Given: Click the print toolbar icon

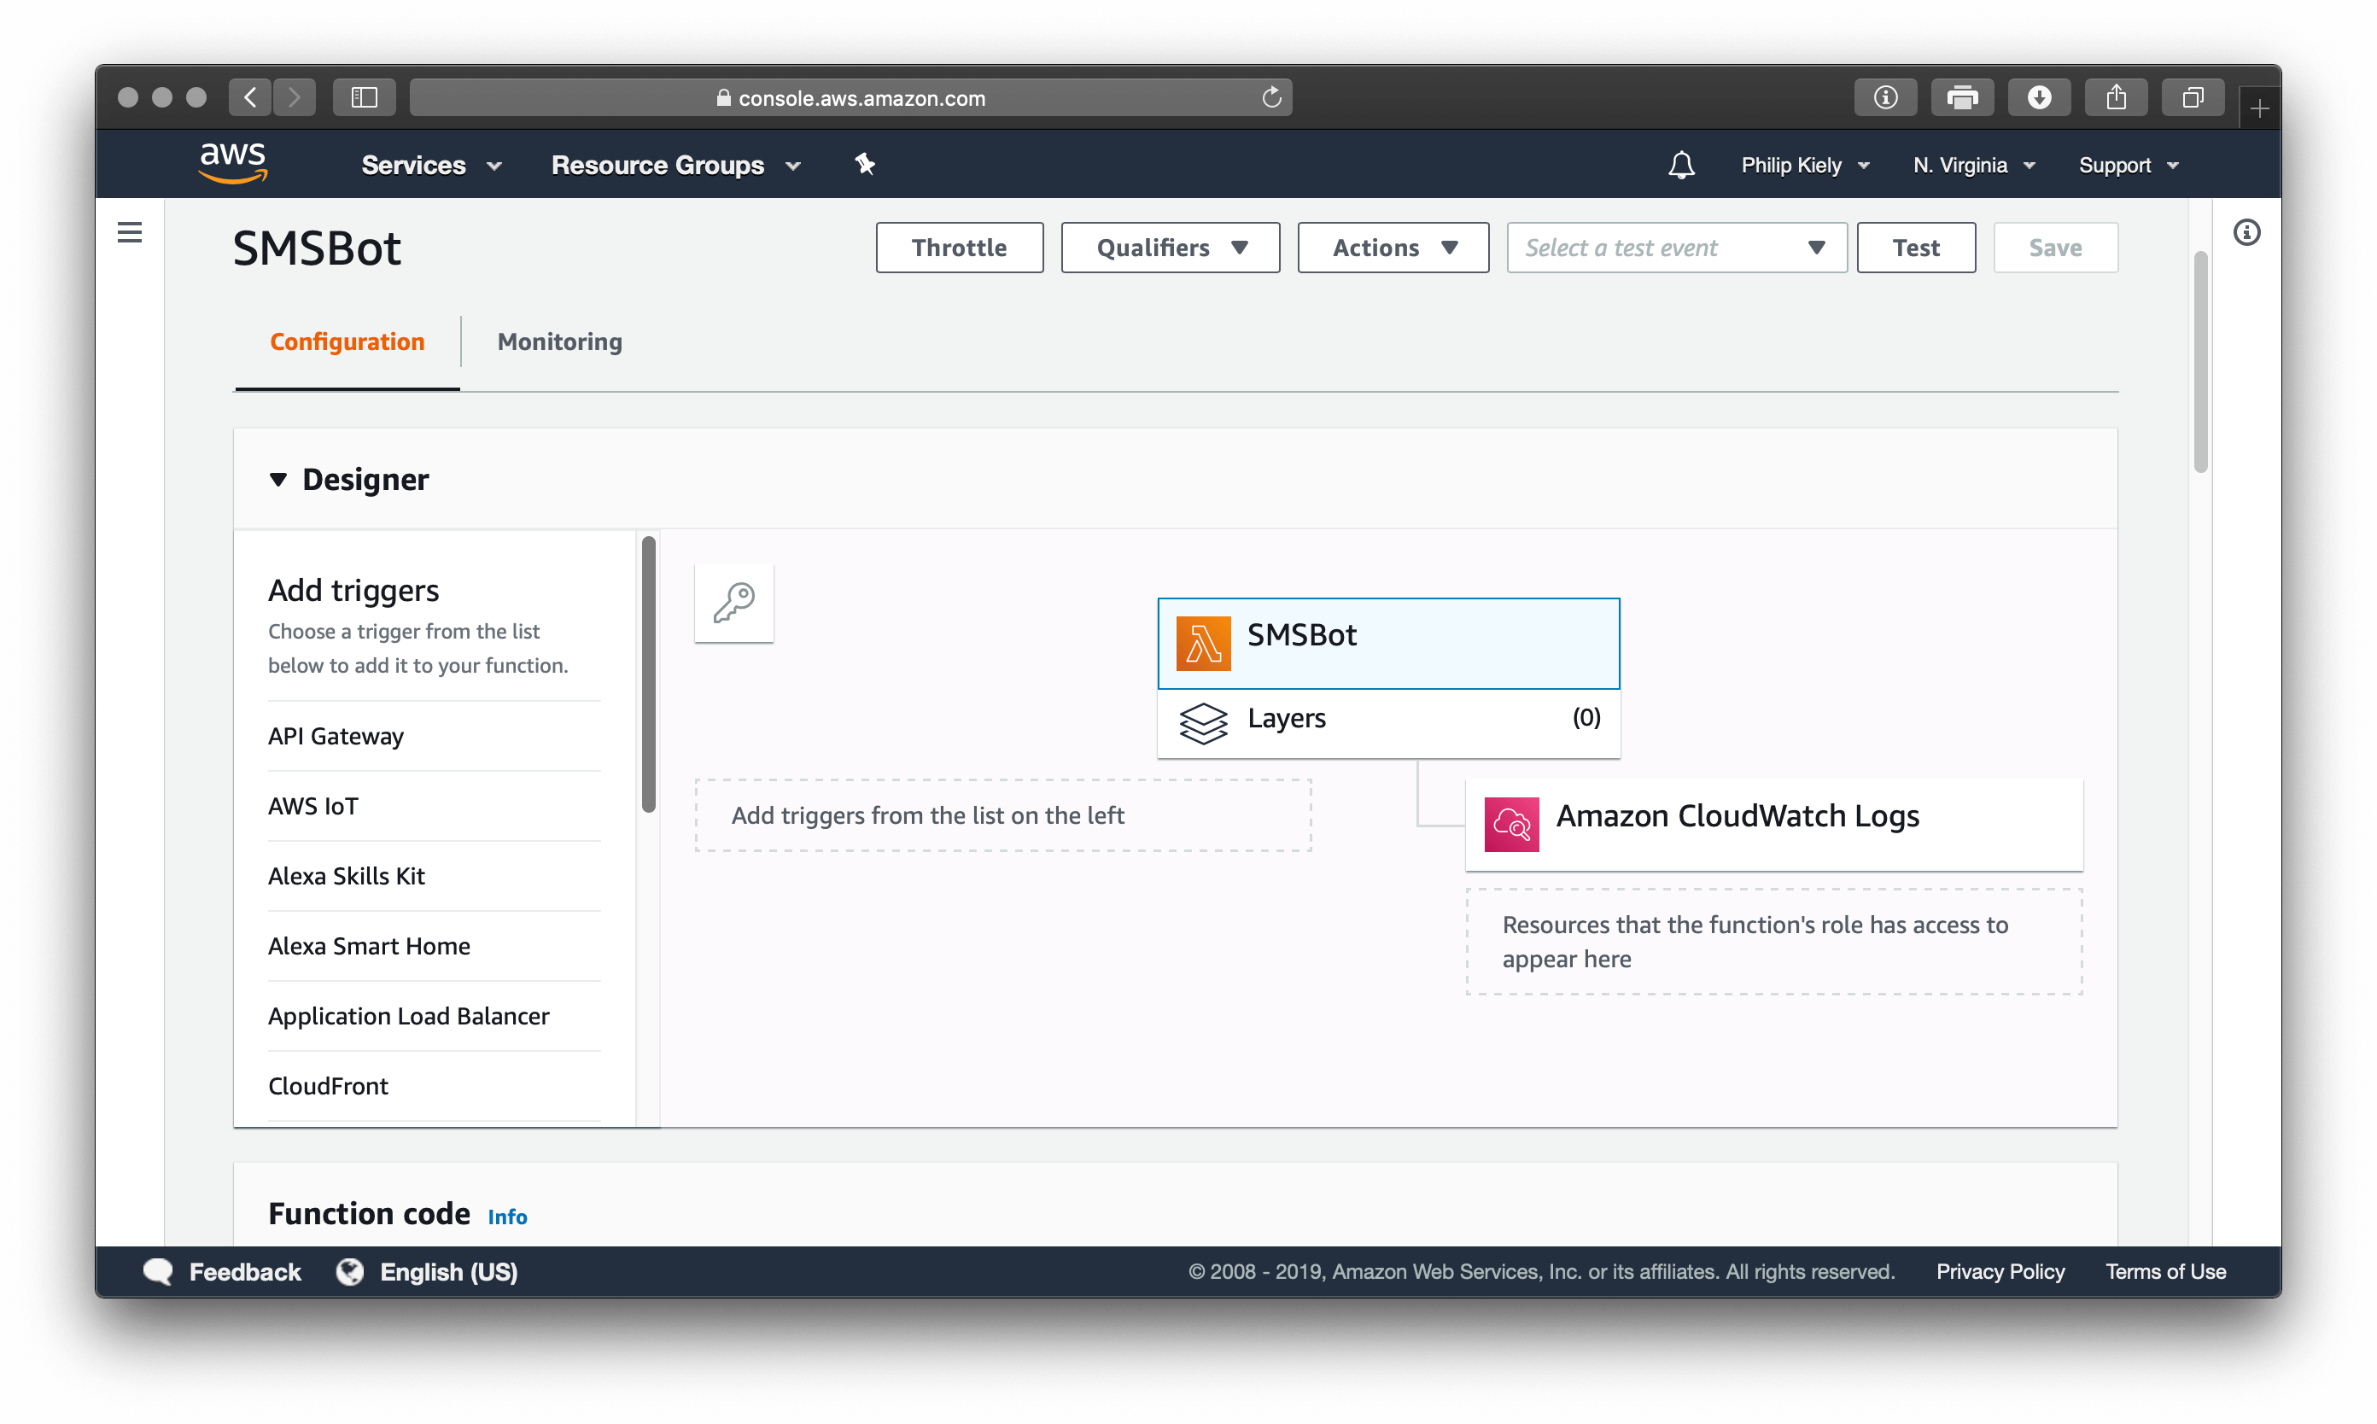Looking at the screenshot, I should [x=1961, y=97].
